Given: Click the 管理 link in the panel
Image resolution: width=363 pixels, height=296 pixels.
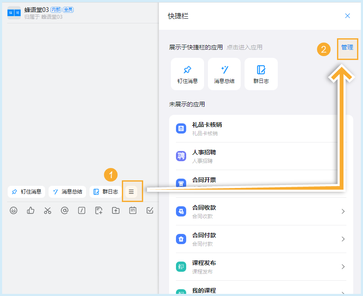Looking at the screenshot, I should click(347, 47).
